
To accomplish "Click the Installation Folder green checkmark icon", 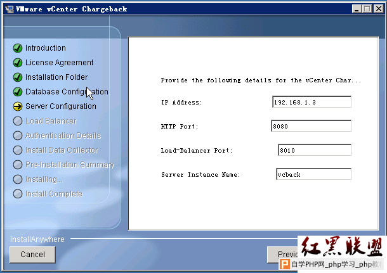I will point(18,77).
